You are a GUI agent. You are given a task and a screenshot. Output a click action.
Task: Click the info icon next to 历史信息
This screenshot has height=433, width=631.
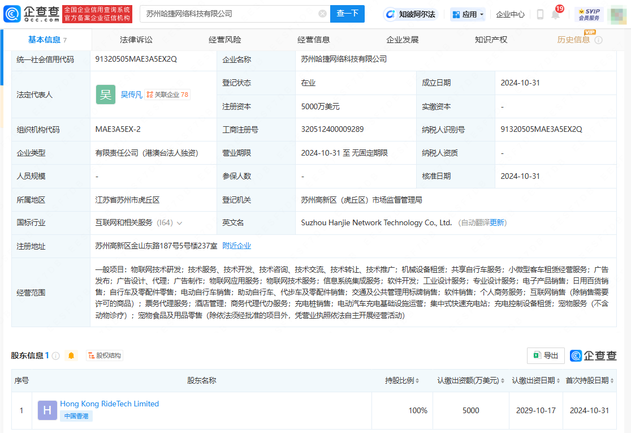598,40
